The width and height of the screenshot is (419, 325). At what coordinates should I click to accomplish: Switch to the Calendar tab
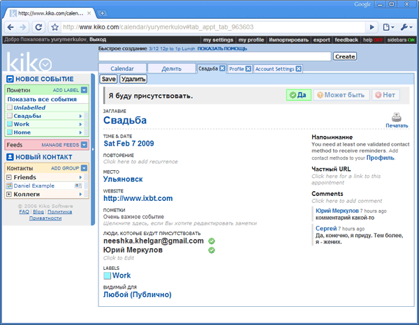click(122, 68)
